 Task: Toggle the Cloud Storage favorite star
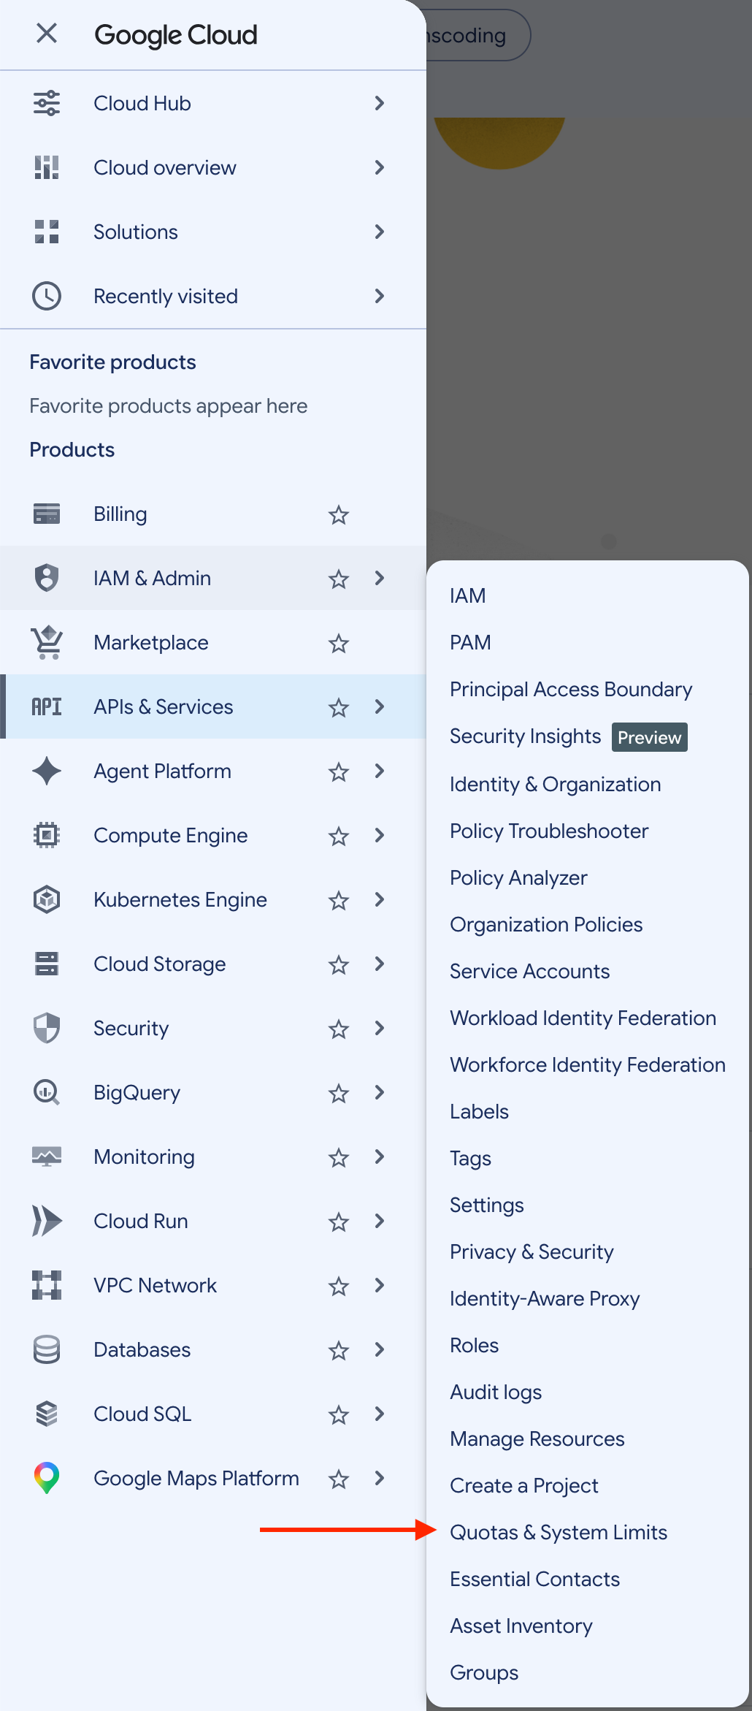(x=338, y=965)
